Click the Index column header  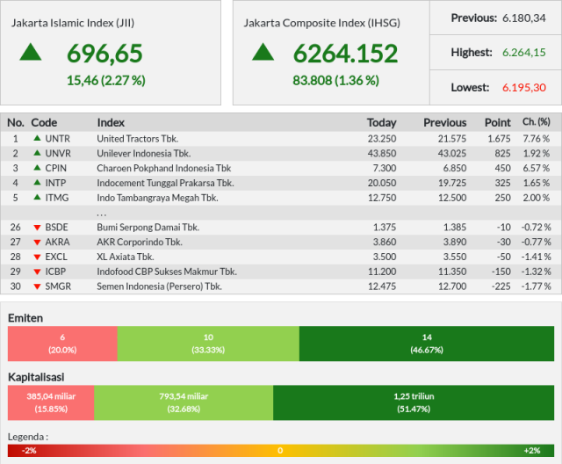pyautogui.click(x=111, y=123)
